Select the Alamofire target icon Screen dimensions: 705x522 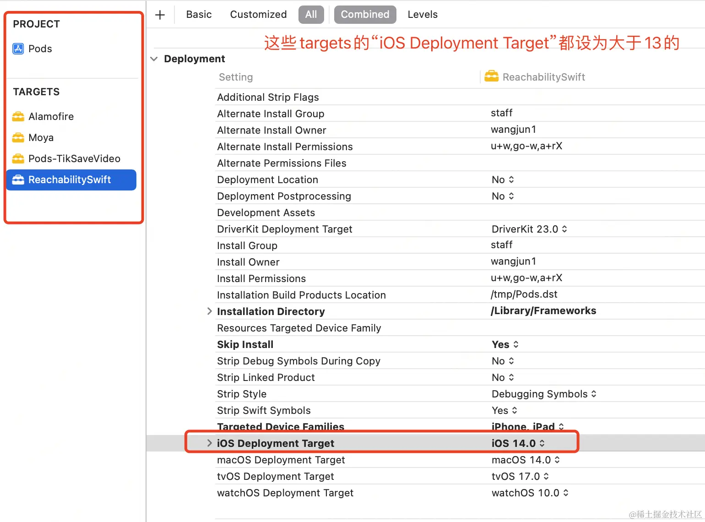(x=18, y=116)
